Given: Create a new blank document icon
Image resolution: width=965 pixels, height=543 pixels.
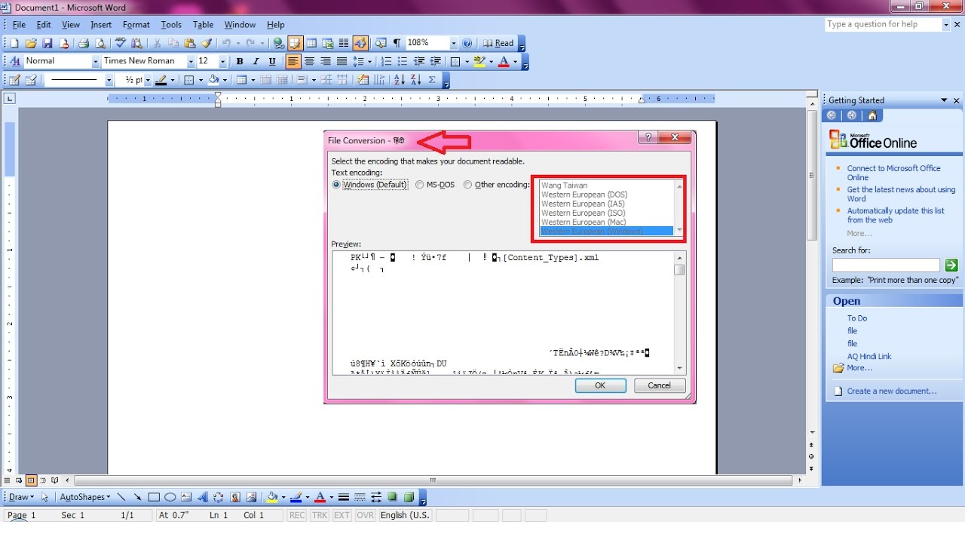Looking at the screenshot, I should pyautogui.click(x=14, y=44).
